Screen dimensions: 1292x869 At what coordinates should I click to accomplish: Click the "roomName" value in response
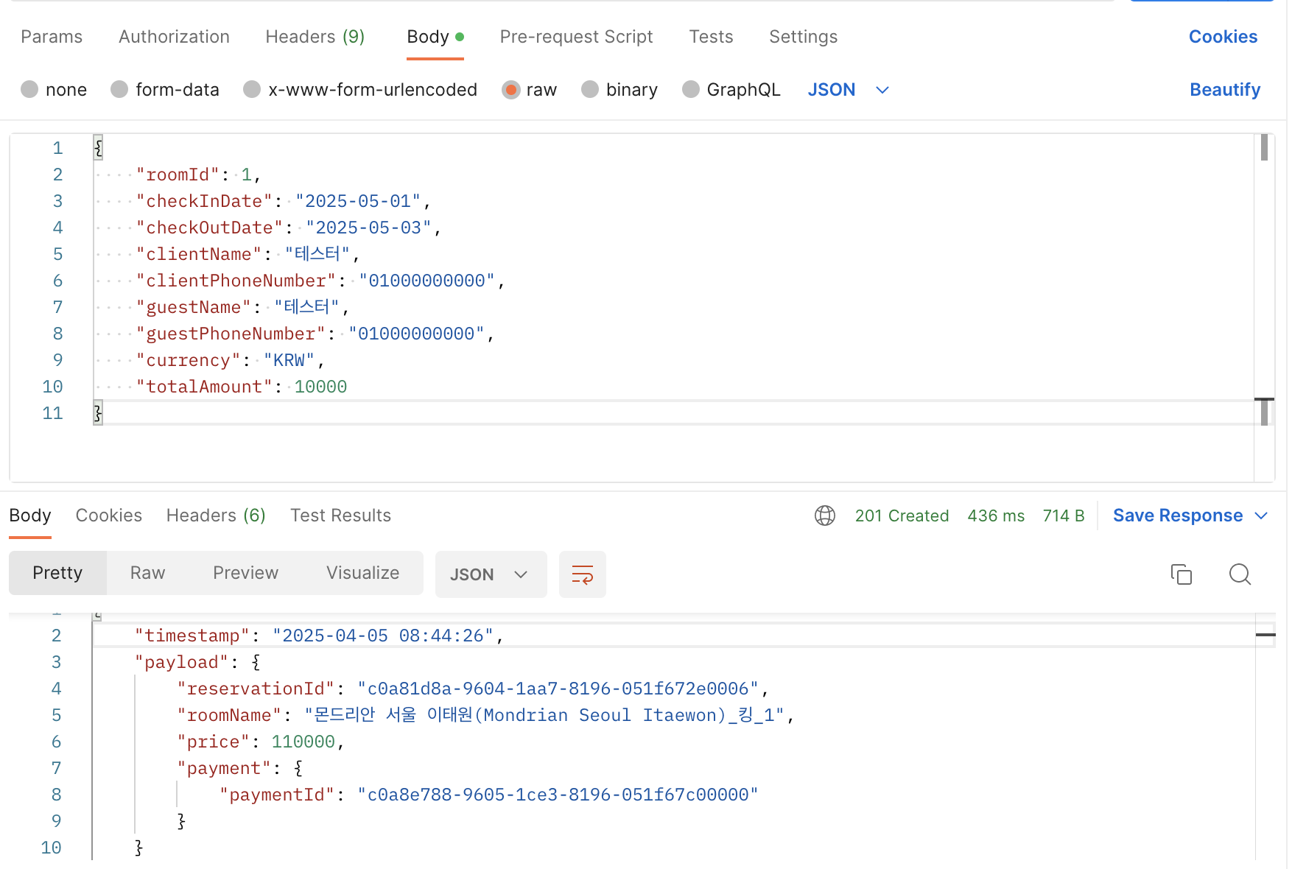coord(544,715)
